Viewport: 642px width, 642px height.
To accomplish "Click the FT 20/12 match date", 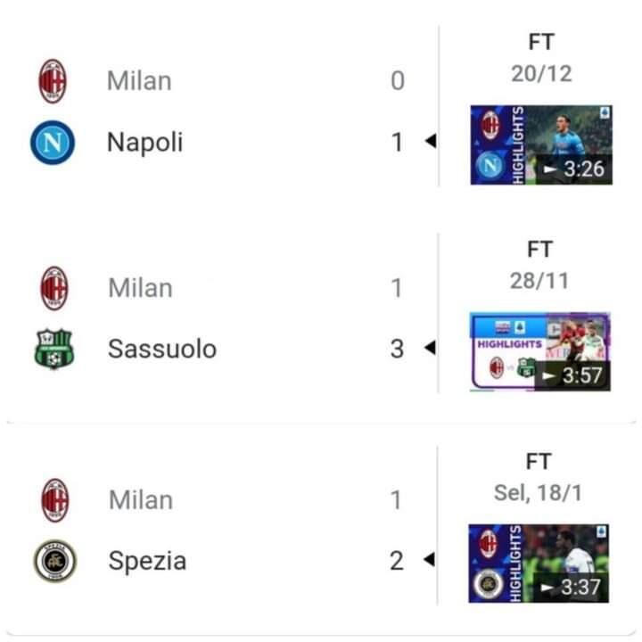I will pyautogui.click(x=540, y=73).
